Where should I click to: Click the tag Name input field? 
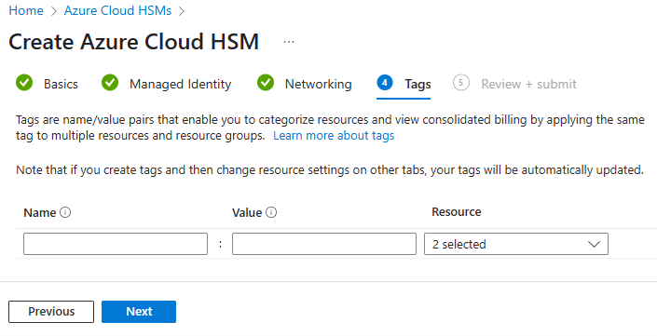[x=116, y=244]
